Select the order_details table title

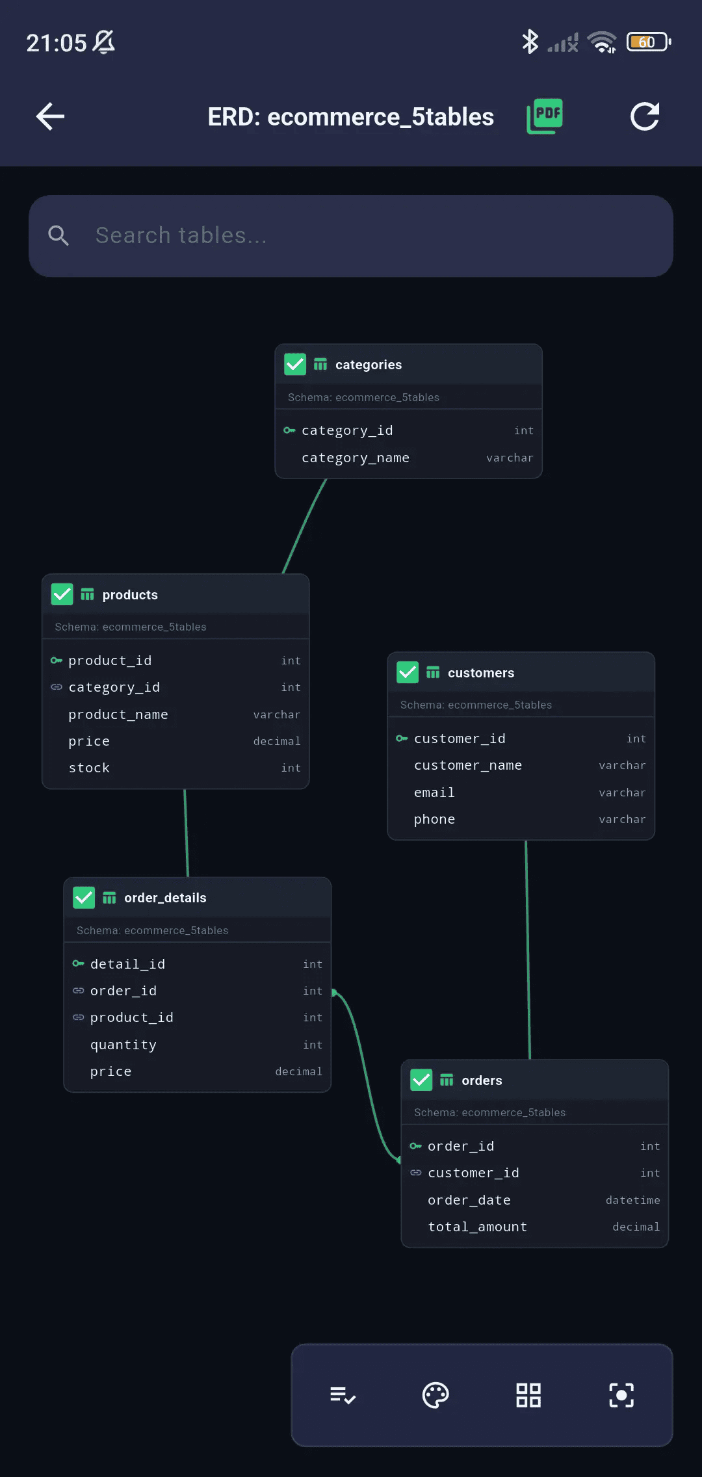pyautogui.click(x=165, y=898)
